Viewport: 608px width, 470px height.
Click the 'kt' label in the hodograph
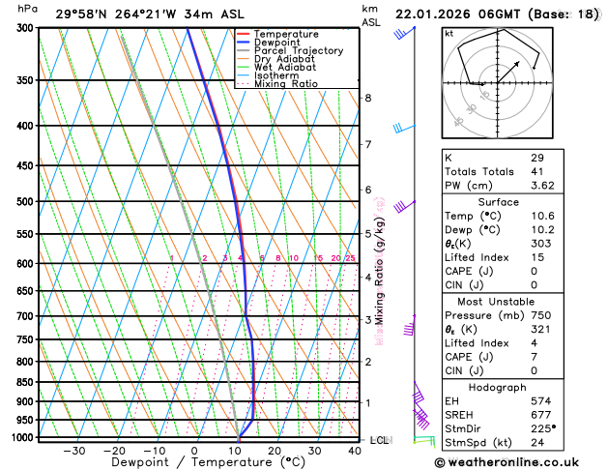click(x=449, y=34)
